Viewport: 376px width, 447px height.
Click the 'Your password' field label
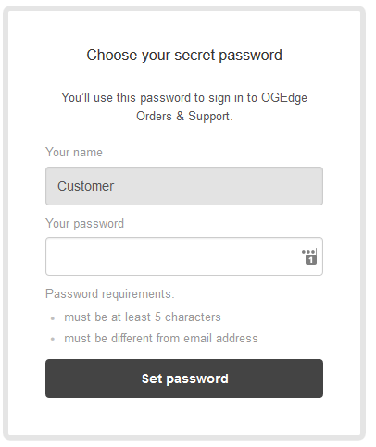(x=84, y=224)
